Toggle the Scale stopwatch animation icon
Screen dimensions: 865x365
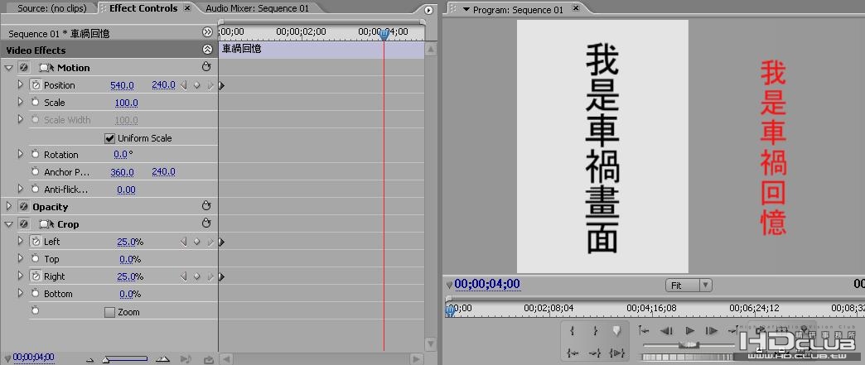(x=36, y=102)
